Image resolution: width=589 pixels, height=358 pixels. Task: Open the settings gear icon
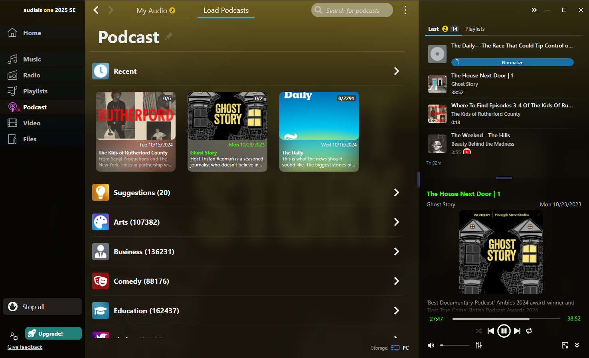(x=14, y=336)
